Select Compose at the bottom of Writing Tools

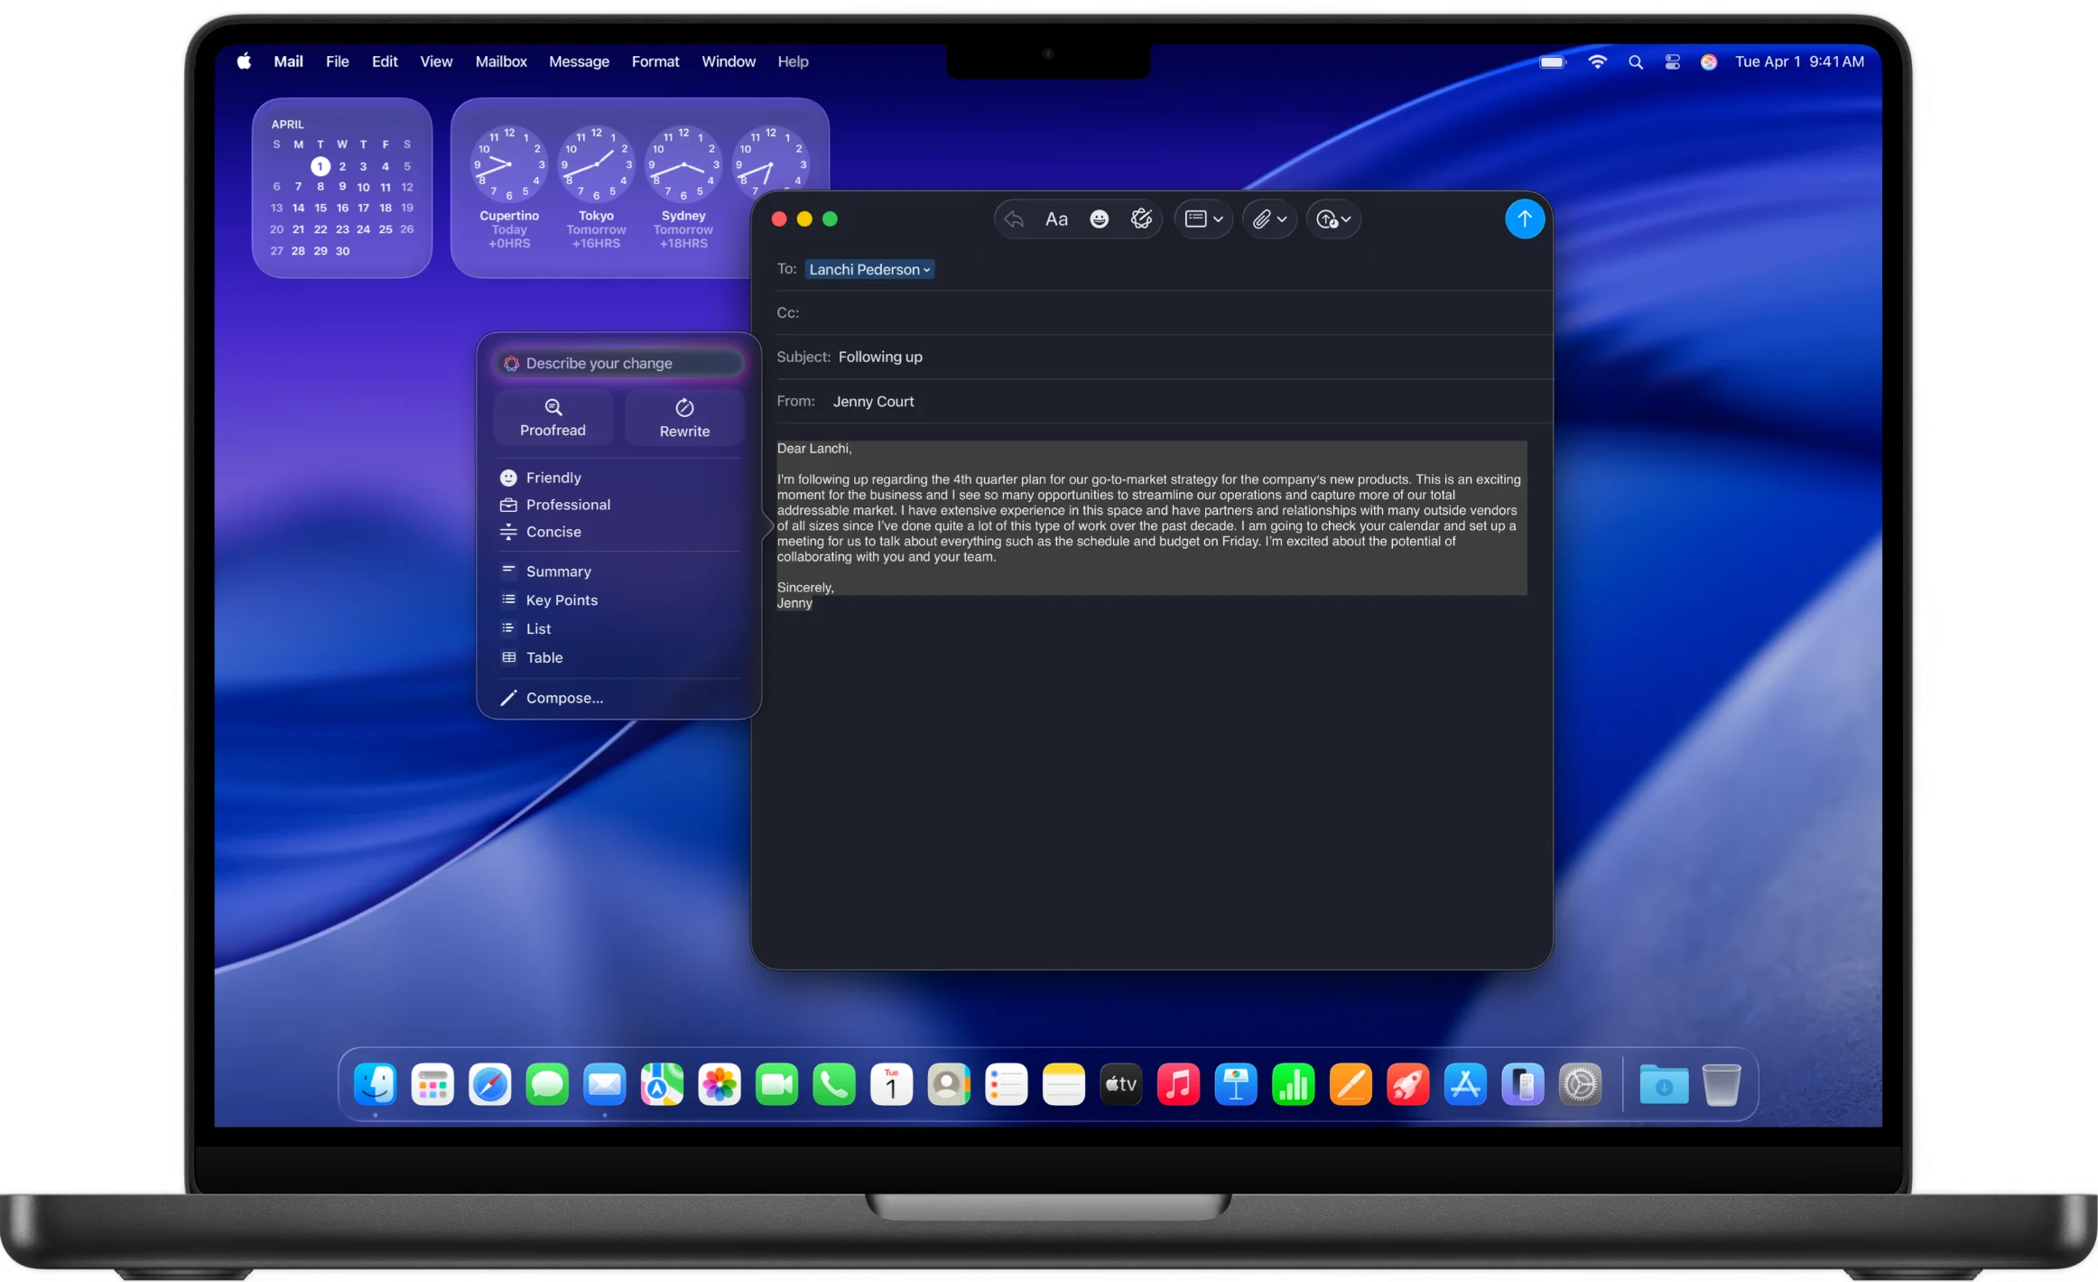point(563,697)
